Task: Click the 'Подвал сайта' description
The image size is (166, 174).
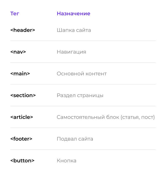Action: (75, 139)
